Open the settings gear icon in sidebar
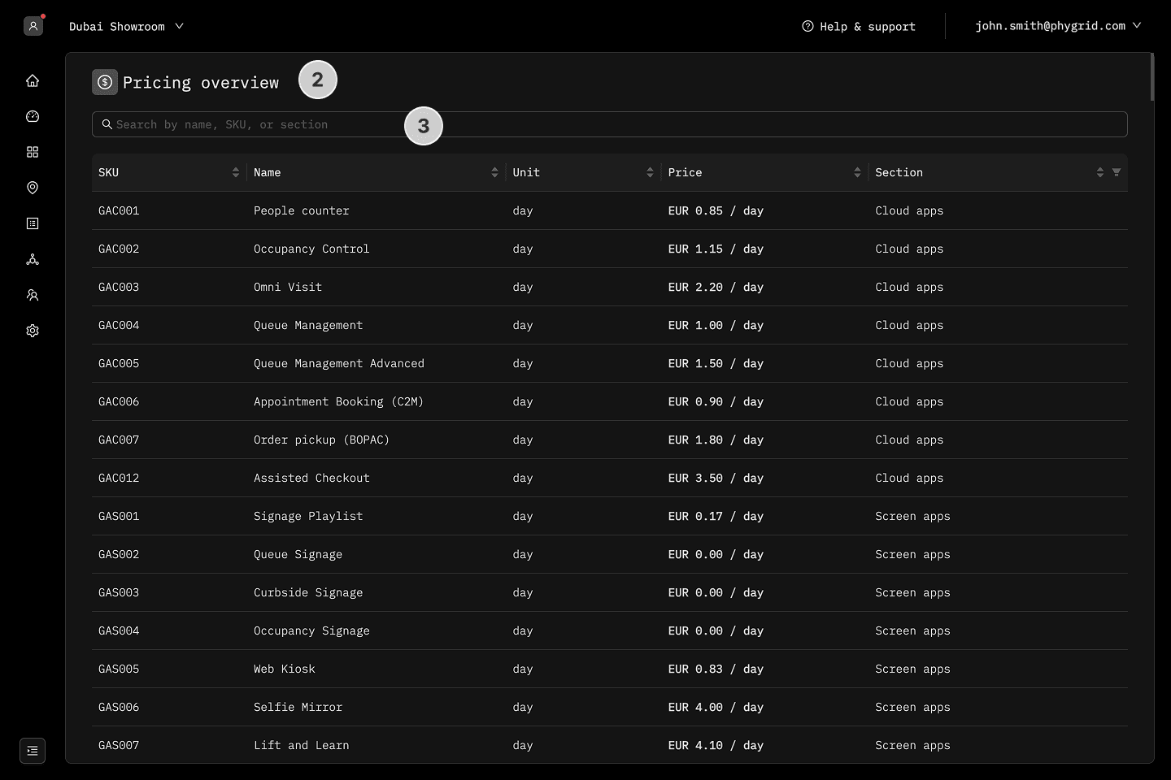This screenshot has width=1171, height=780. [x=33, y=331]
